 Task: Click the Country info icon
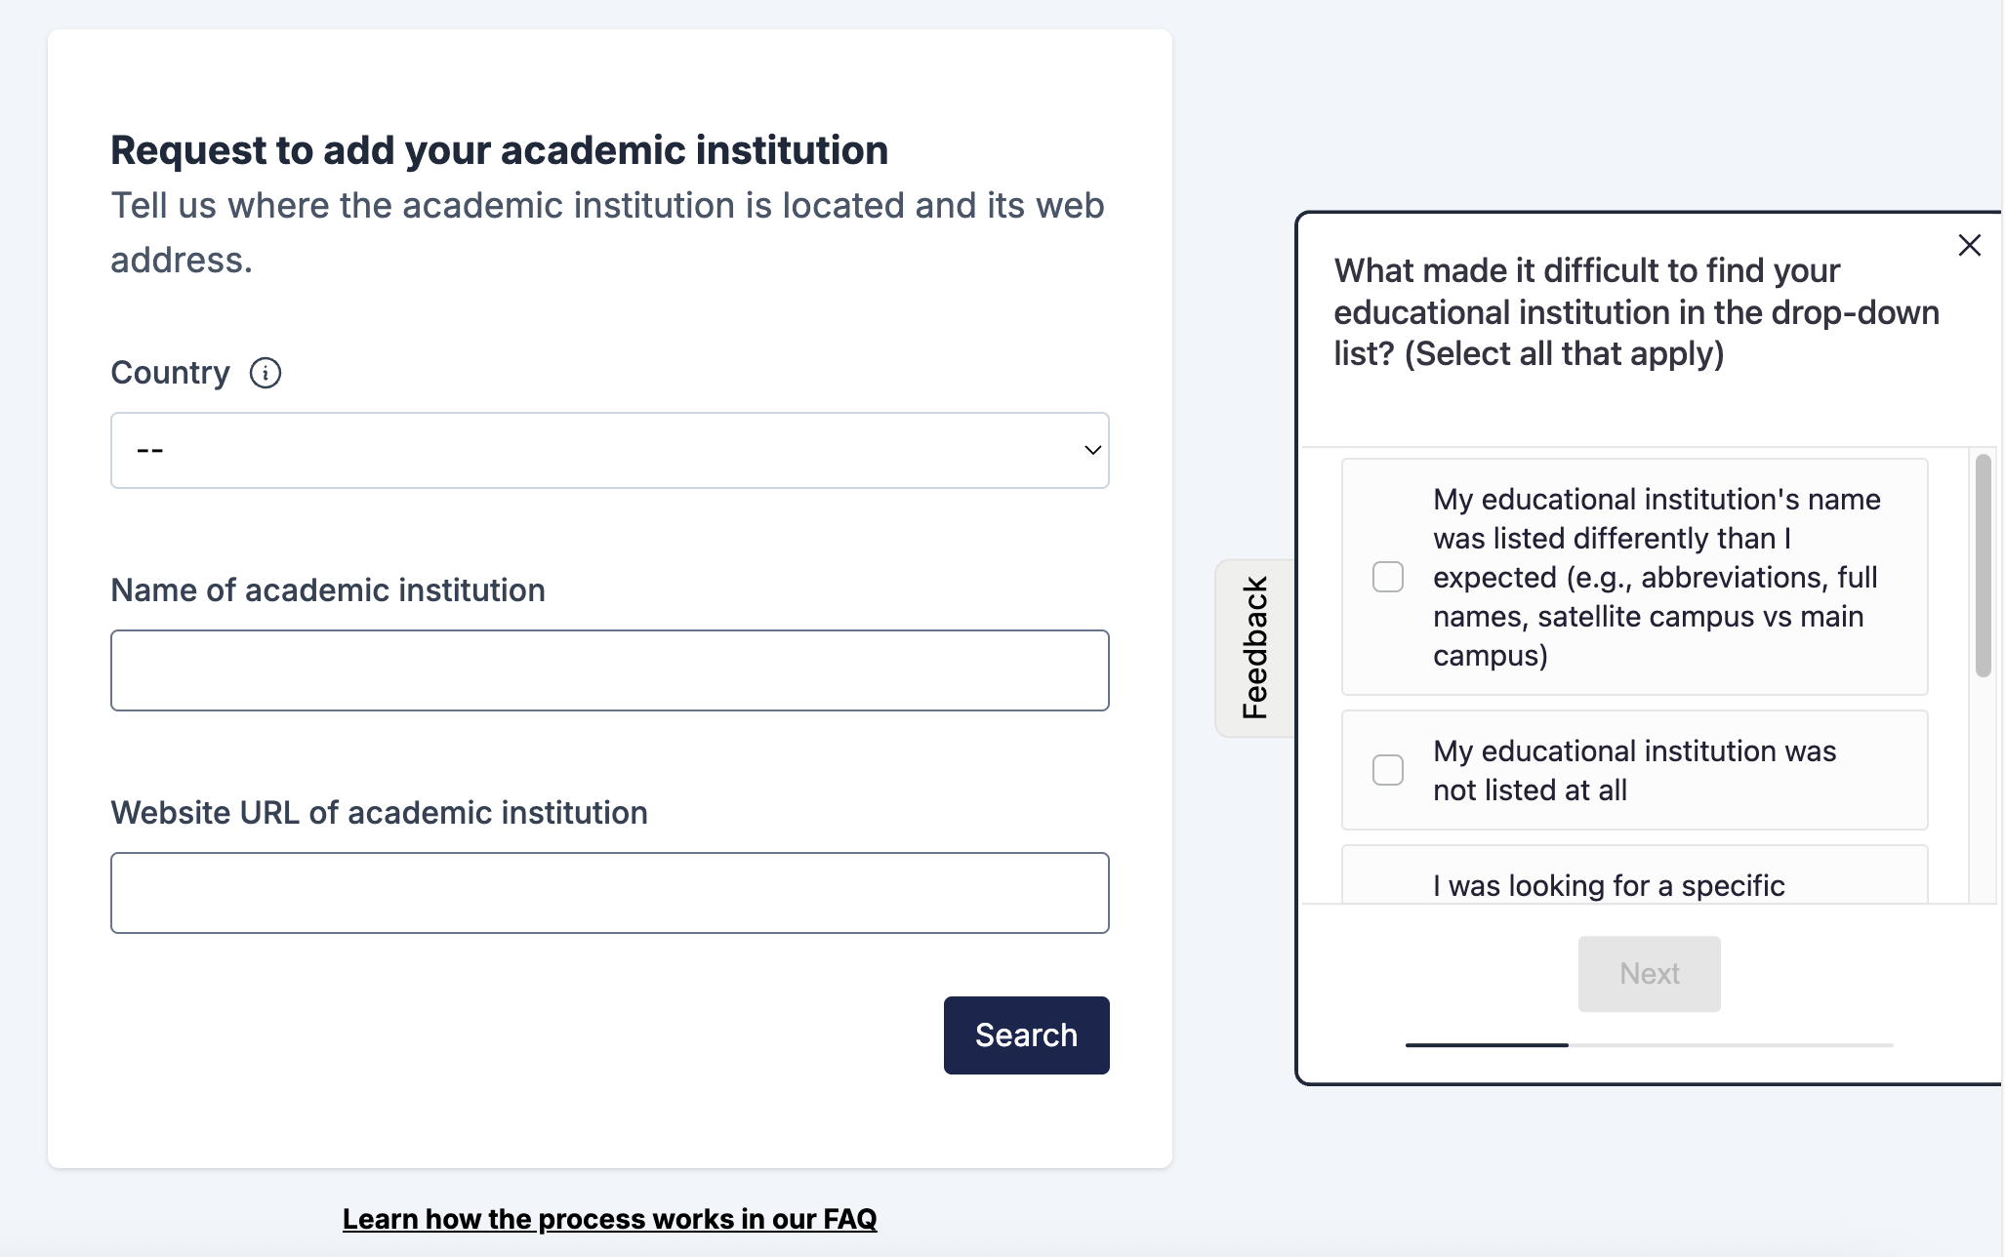pos(266,373)
